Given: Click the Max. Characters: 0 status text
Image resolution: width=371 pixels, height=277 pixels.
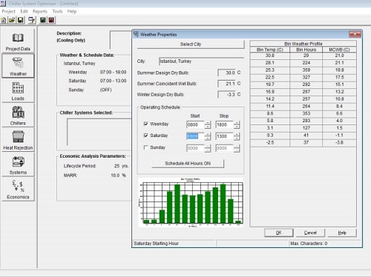Looking at the screenshot, I should click(x=309, y=244).
